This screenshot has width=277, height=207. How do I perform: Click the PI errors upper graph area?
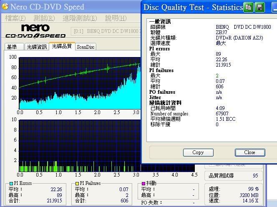tap(80, 83)
